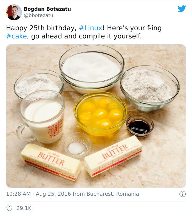Open the @bbotezatu handle link
192x216 pixels.
pyautogui.click(x=38, y=15)
